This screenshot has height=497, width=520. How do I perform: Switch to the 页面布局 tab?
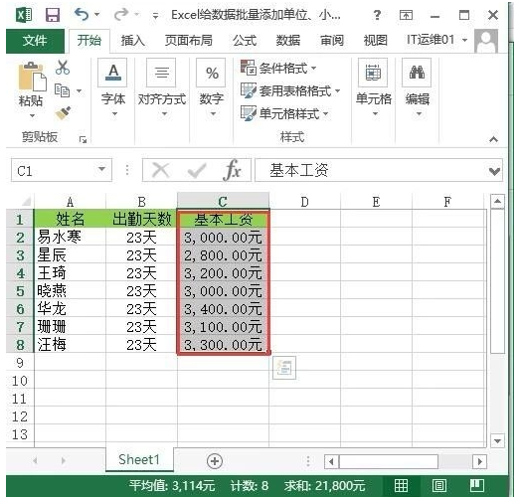coord(188,41)
